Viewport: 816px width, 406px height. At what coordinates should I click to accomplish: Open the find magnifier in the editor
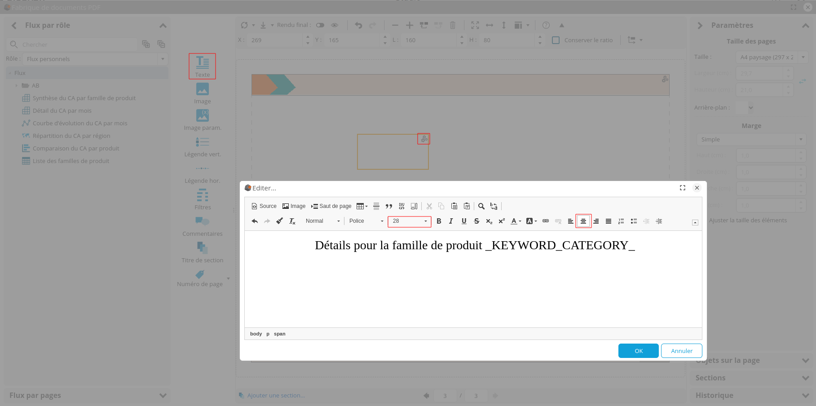[481, 206]
